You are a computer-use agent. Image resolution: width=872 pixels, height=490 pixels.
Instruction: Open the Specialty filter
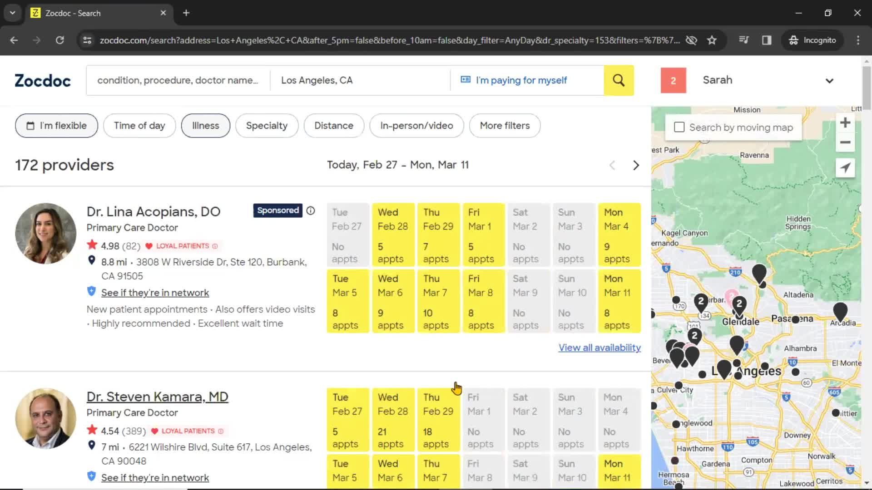click(267, 126)
